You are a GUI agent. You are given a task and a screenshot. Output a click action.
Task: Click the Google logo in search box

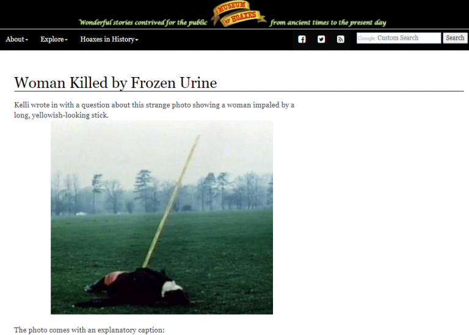tap(366, 39)
